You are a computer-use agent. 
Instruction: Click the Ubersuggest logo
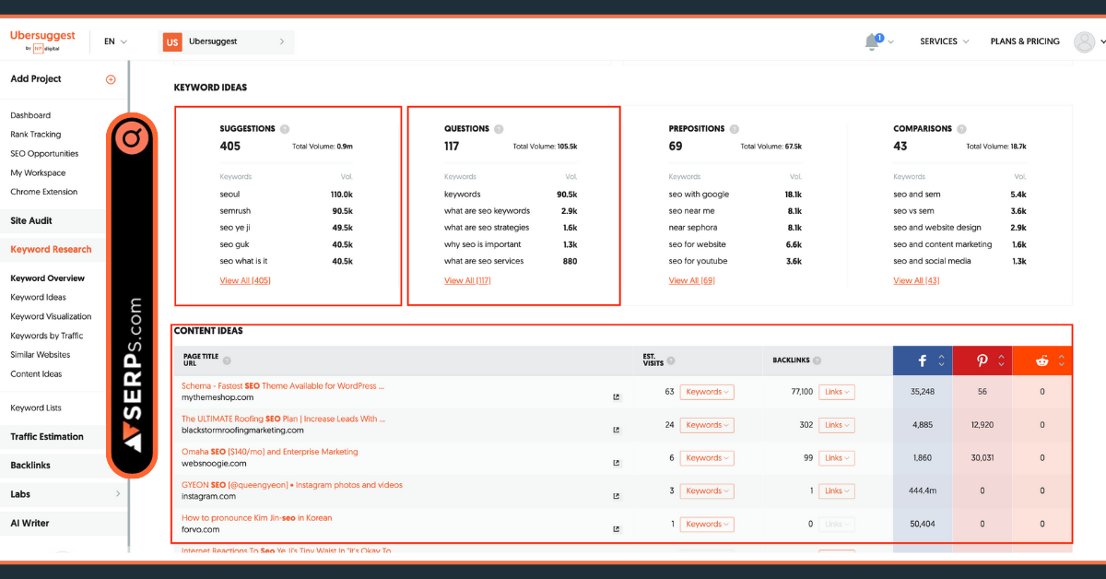click(x=41, y=41)
